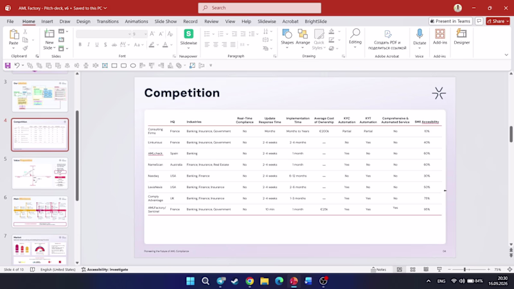Select slide 6 Main Milestones thumbnail
Viewport: 514px width, 289px height.
pyautogui.click(x=40, y=212)
